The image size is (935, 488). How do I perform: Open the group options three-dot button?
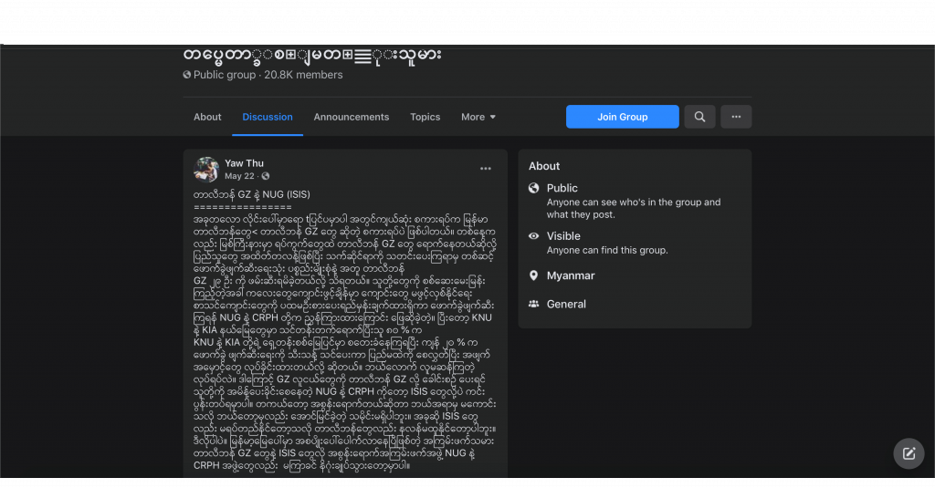pyautogui.click(x=736, y=117)
